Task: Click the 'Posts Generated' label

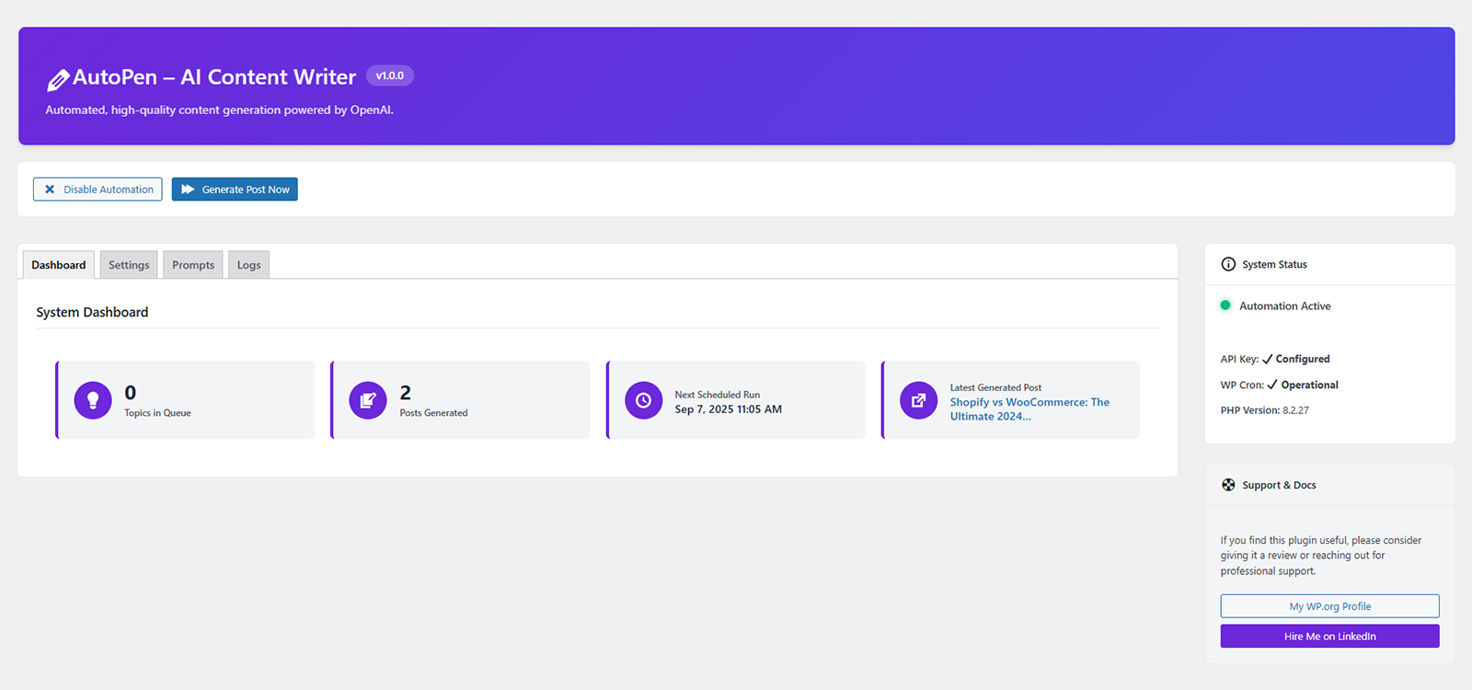Action: pos(433,413)
